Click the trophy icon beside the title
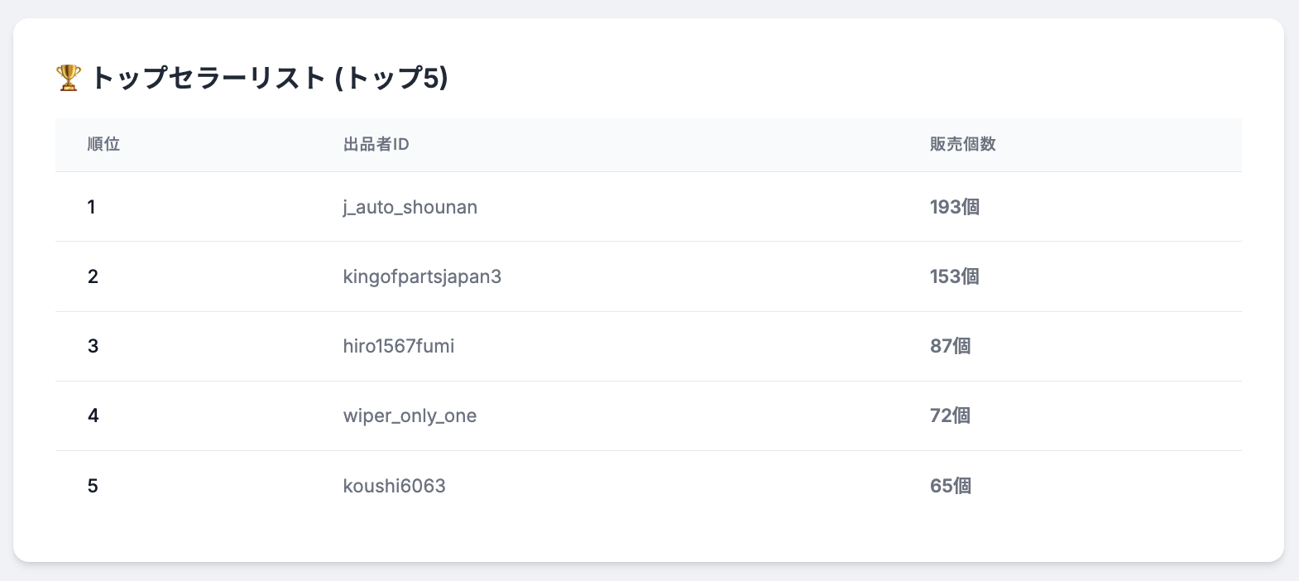Image resolution: width=1299 pixels, height=581 pixels. [x=69, y=78]
